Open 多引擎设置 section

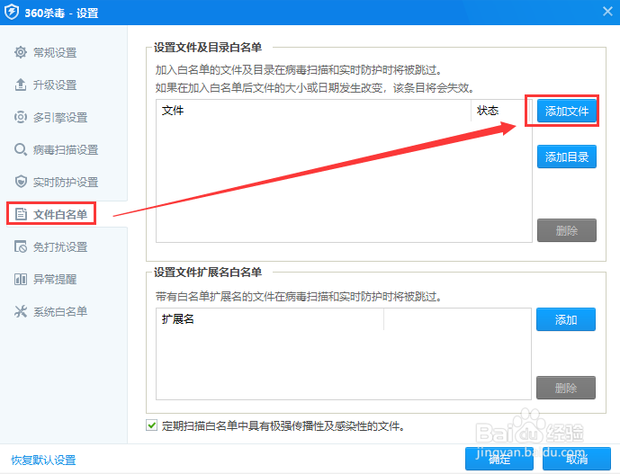[60, 118]
